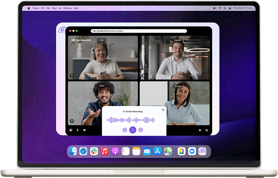Image resolution: width=278 pixels, height=178 pixels.
Task: Open Podcasts from the dock
Action: (x=115, y=151)
